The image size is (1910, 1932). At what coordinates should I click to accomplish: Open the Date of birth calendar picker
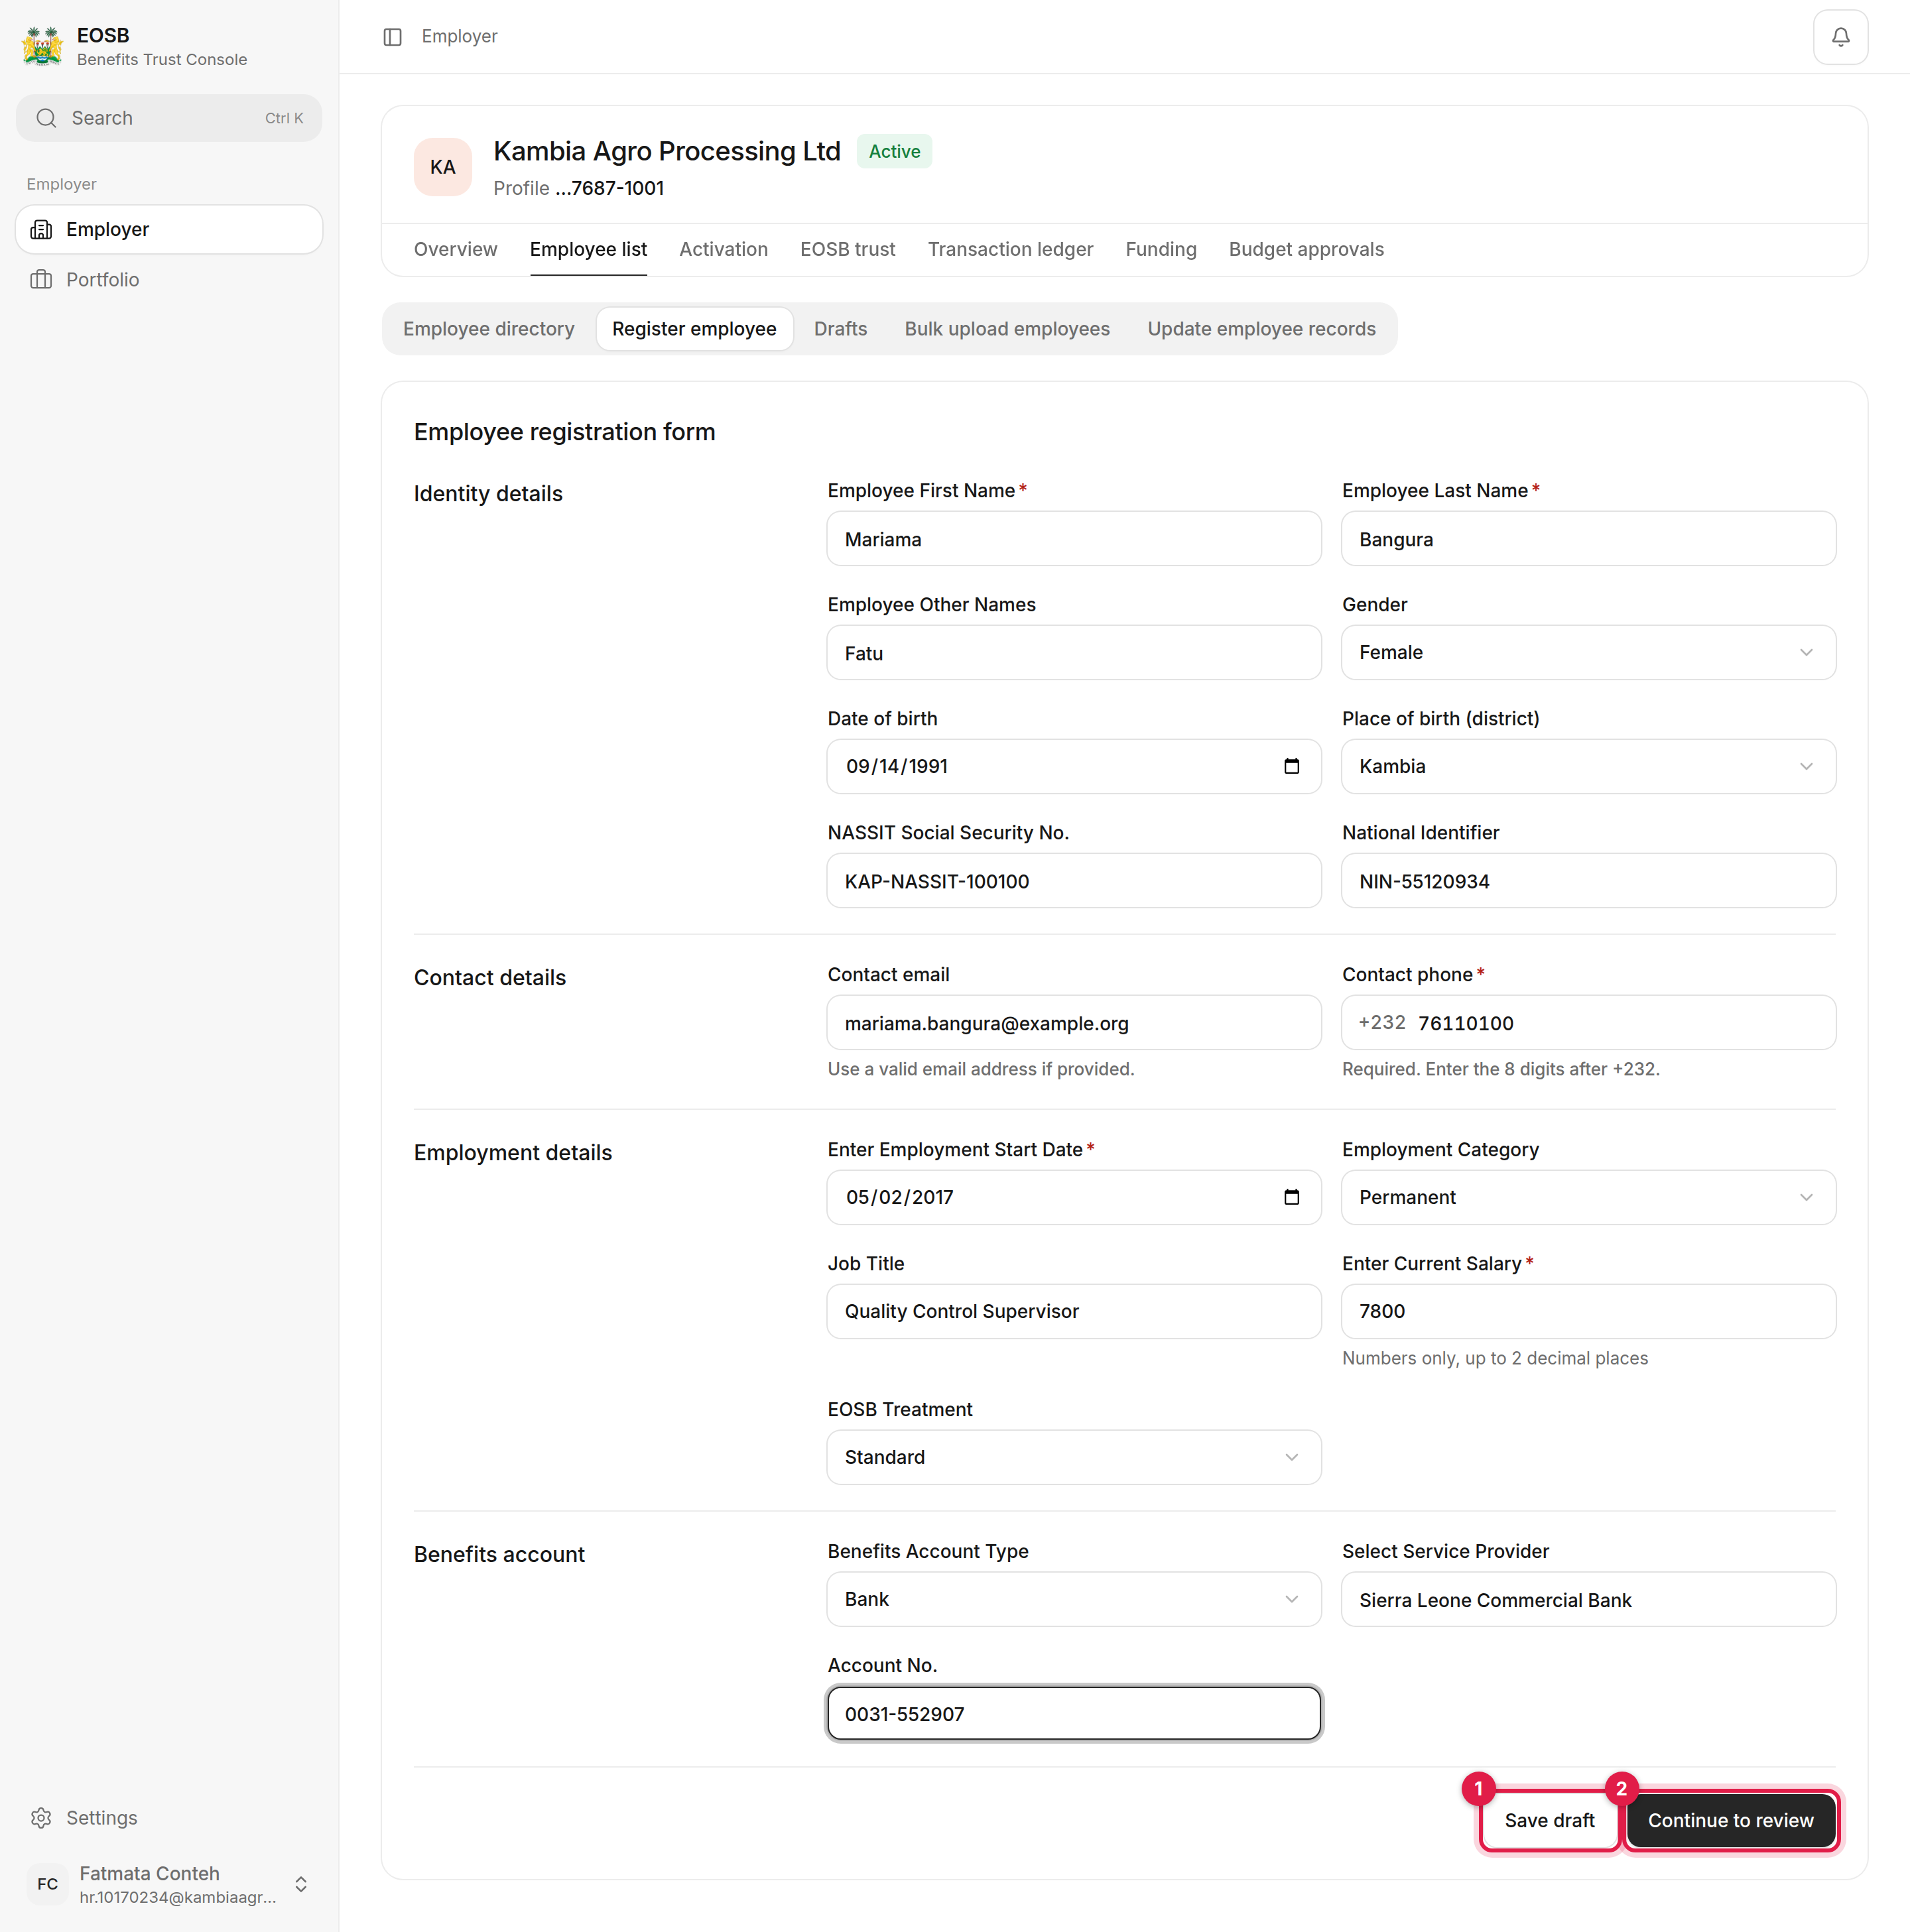click(x=1291, y=766)
